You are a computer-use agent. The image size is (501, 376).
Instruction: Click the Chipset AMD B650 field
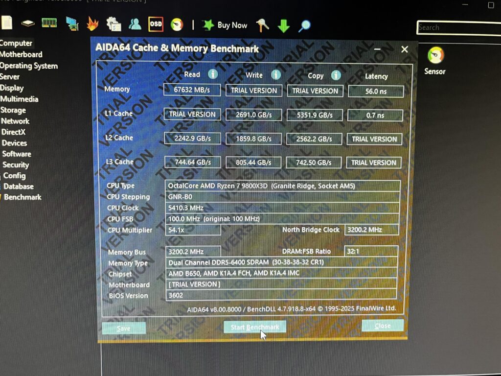[281, 273]
